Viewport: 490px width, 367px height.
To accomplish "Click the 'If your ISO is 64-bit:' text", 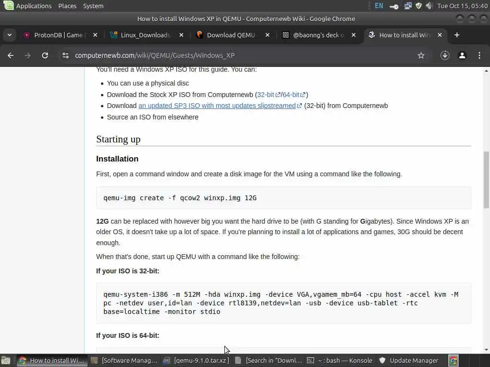I will (127, 335).
